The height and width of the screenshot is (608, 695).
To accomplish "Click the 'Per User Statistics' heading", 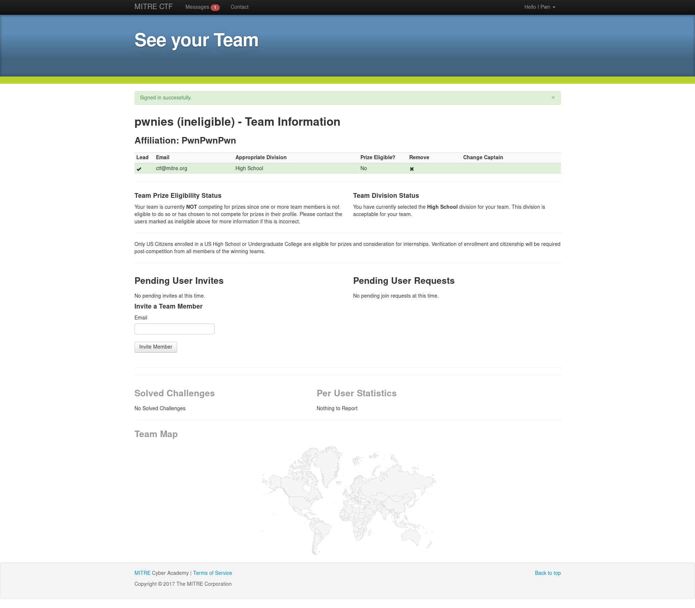I will tap(356, 393).
